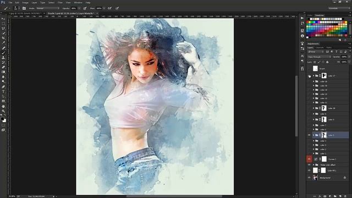
Task: Create new adjustment layer icon
Action: click(x=330, y=196)
